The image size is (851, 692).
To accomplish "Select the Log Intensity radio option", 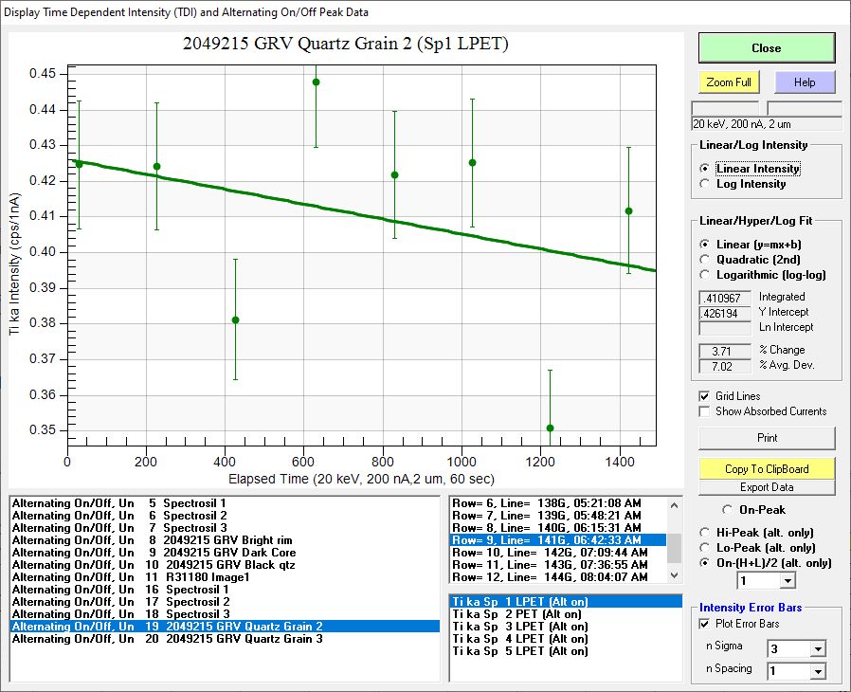I will click(704, 184).
